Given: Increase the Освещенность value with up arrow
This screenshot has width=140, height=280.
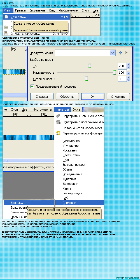Looking at the screenshot, I should click(x=129, y=77).
